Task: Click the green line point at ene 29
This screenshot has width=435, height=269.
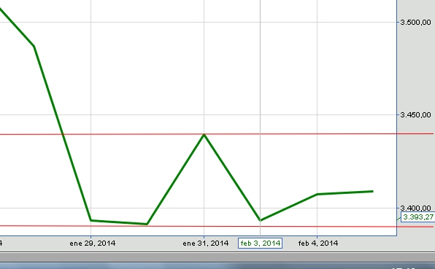Action: click(91, 220)
